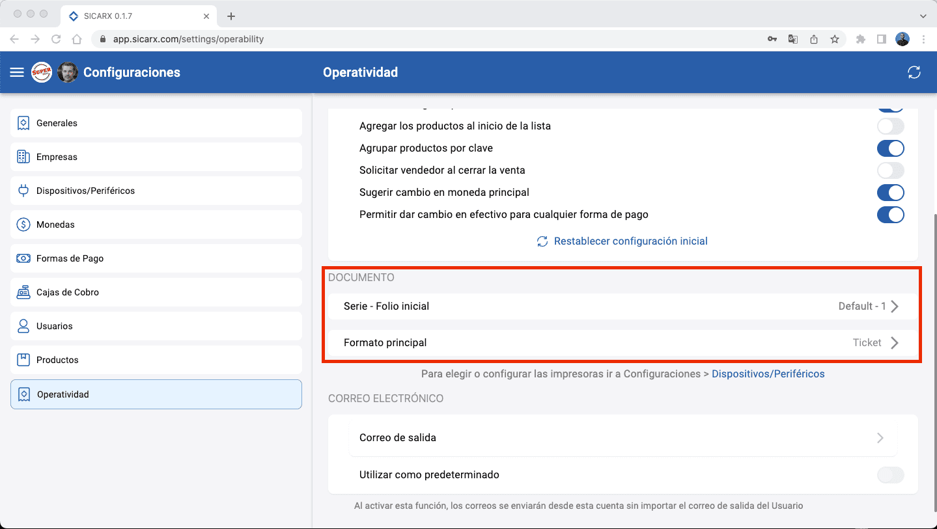Click the Monedas dollar coin icon
The height and width of the screenshot is (529, 937).
point(23,224)
